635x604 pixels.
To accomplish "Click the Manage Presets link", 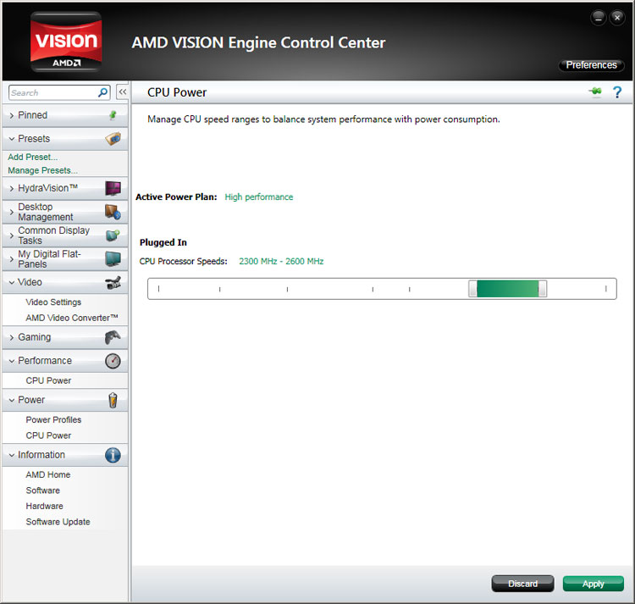I will [42, 170].
